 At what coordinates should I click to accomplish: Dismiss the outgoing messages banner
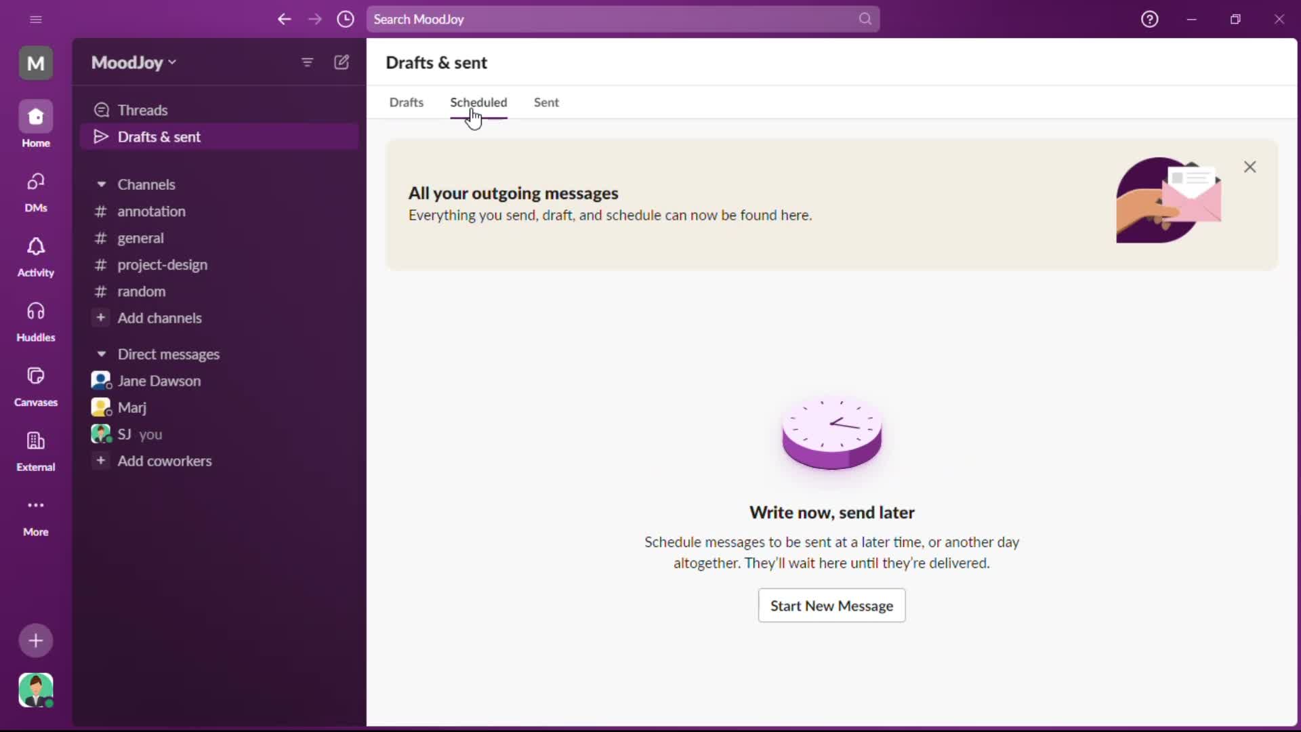point(1250,166)
